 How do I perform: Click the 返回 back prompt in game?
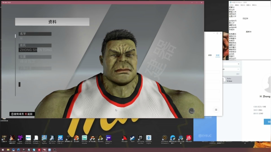(29, 114)
